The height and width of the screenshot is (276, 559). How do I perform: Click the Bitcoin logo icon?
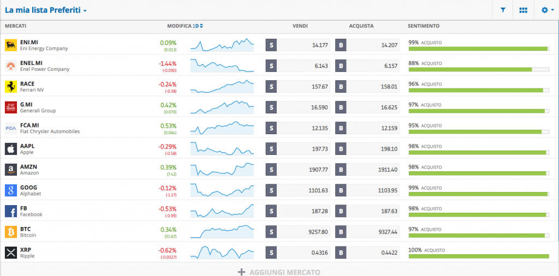(11, 232)
